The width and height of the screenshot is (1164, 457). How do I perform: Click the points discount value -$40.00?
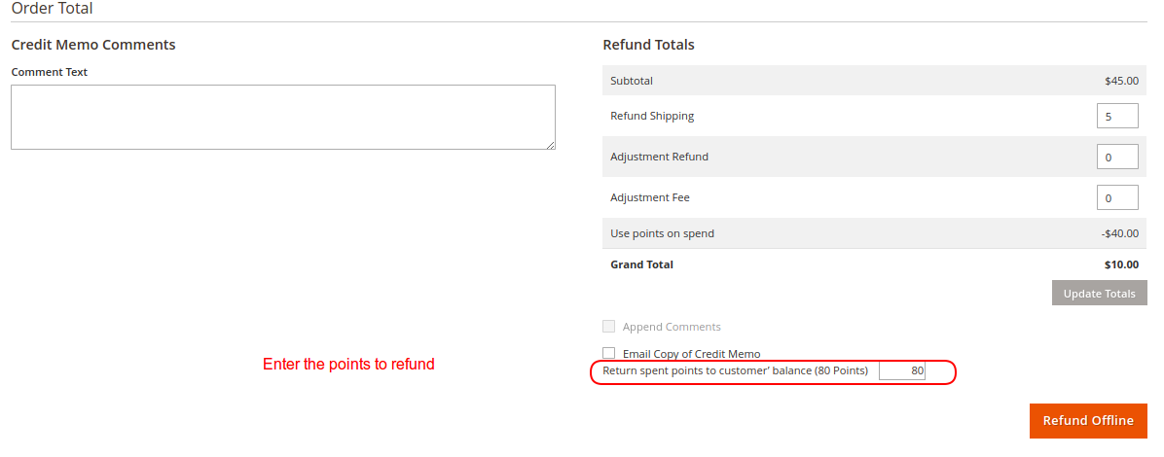tap(1119, 233)
